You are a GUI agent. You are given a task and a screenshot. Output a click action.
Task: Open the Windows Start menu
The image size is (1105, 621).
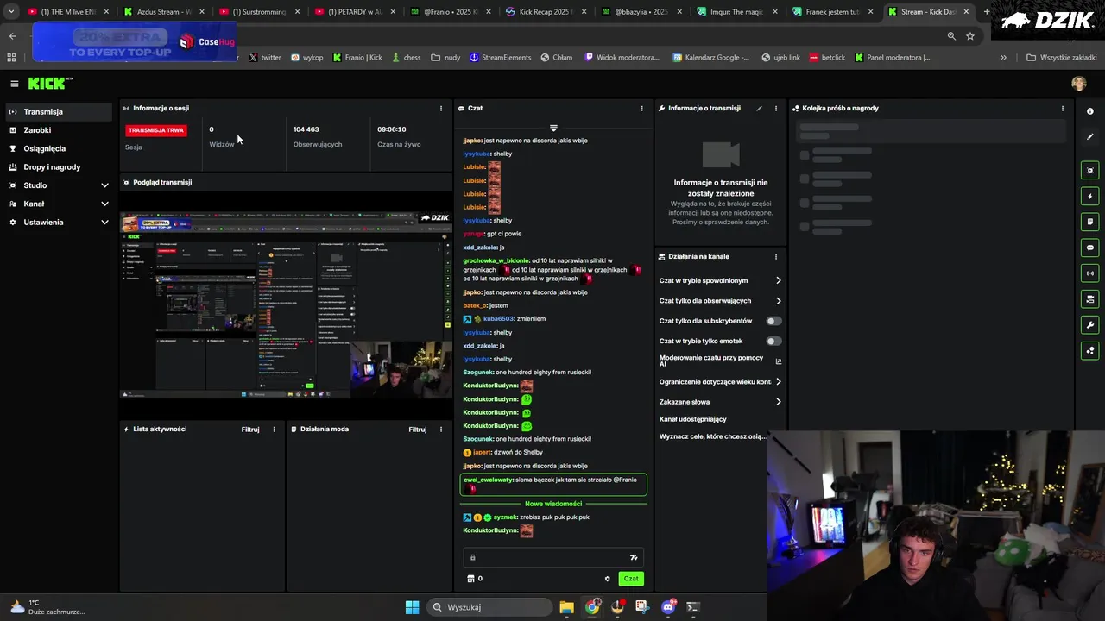pos(412,607)
